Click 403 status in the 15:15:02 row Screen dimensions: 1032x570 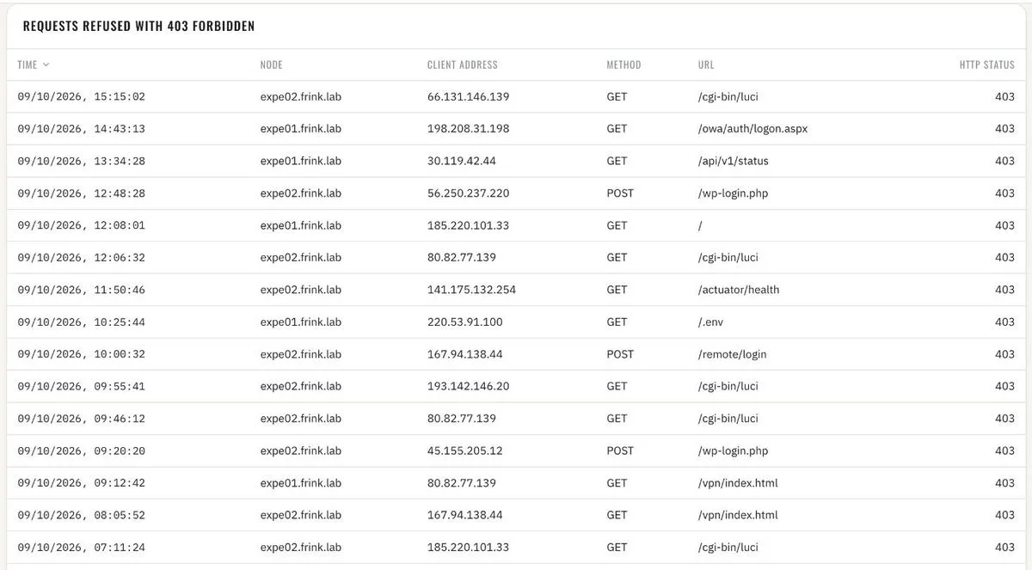point(1004,96)
